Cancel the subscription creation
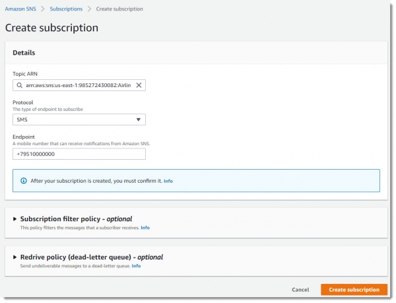The width and height of the screenshot is (396, 303). coord(300,290)
